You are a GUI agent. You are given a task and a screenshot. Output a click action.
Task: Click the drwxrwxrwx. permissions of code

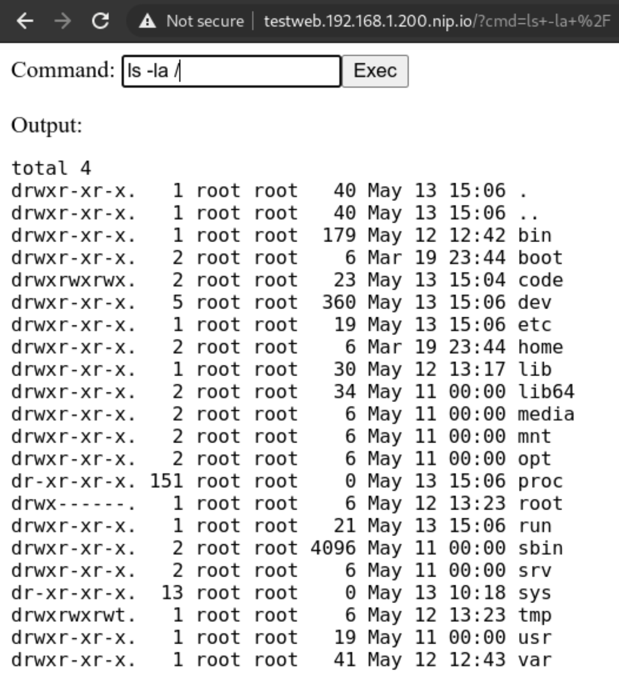point(73,280)
